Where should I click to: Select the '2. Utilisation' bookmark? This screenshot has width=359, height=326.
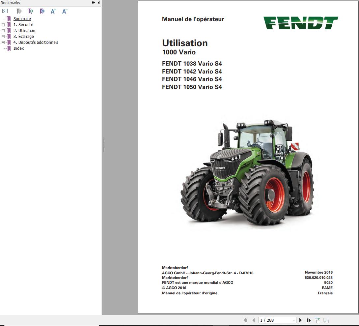24,30
